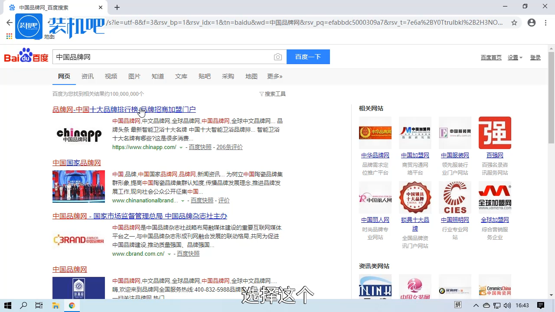The image size is (555, 312).
Task: Click the camera icon for image search
Action: tap(278, 56)
